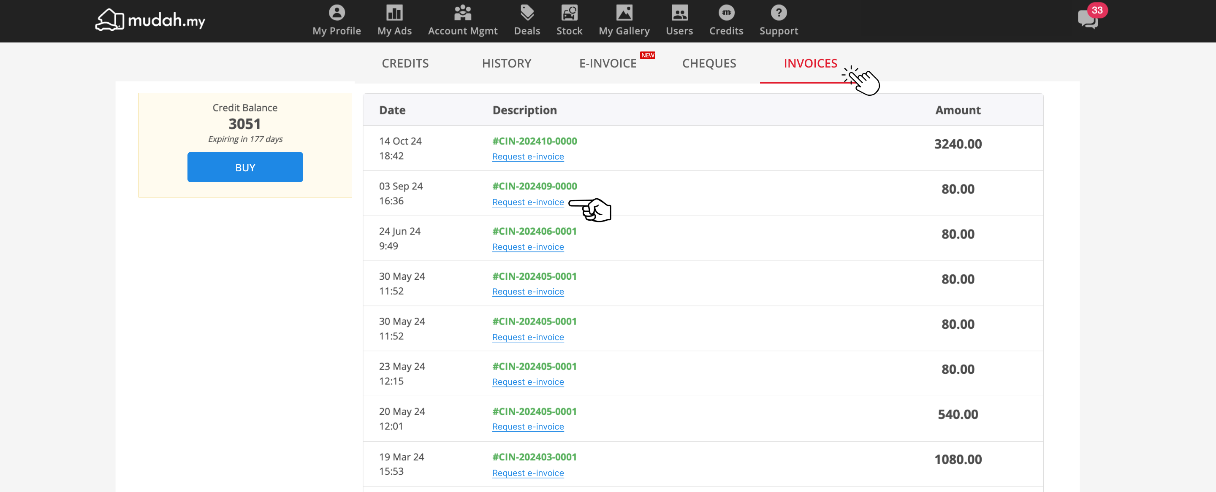
Task: Open My Gallery picture icon
Action: tap(624, 13)
